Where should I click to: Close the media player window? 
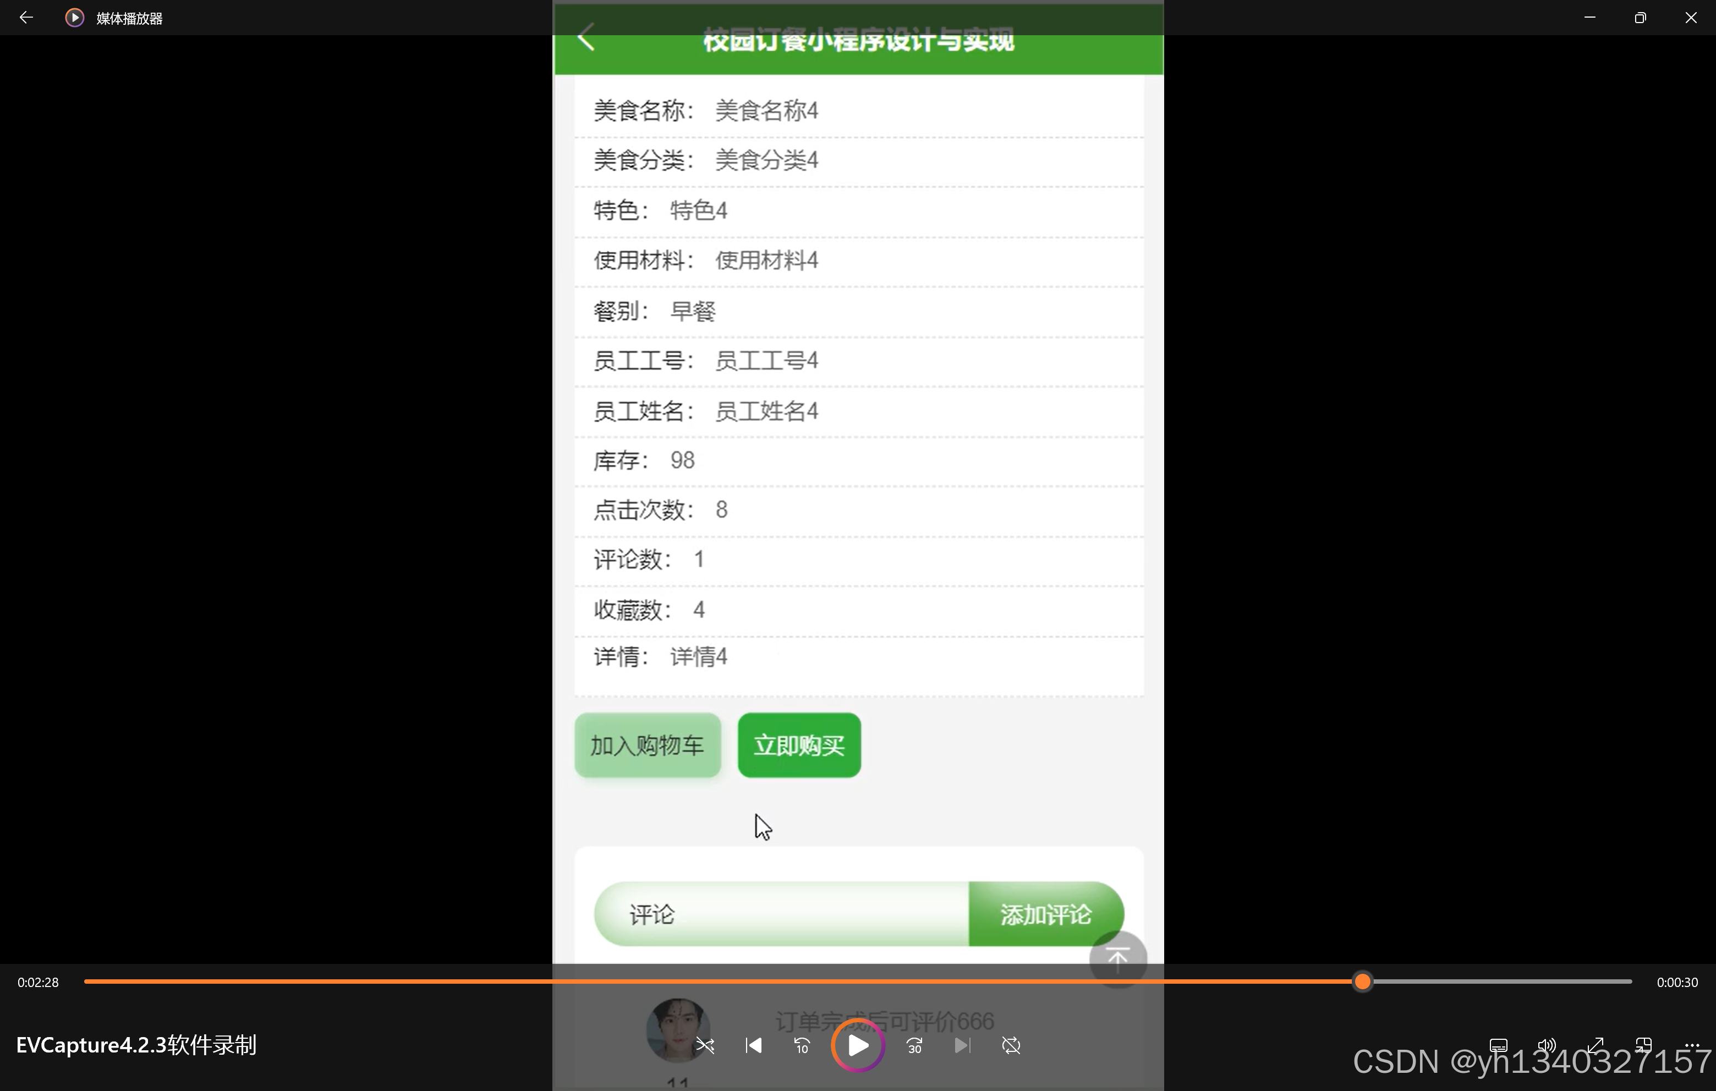click(x=1691, y=17)
